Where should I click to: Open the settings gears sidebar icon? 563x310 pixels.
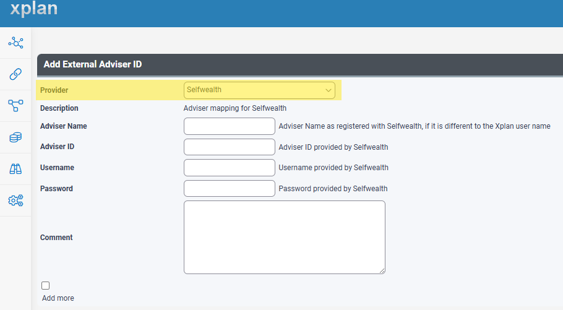15,200
